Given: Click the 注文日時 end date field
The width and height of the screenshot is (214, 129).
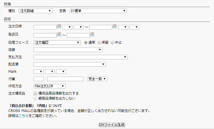Looking at the screenshot, I should point(101,27).
